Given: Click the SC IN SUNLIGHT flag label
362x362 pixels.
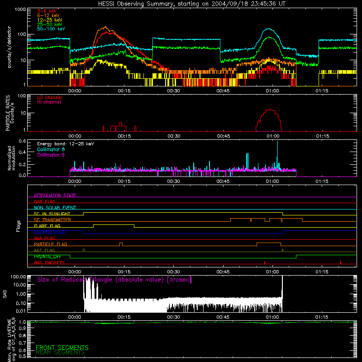Looking at the screenshot, I should (x=52, y=214).
